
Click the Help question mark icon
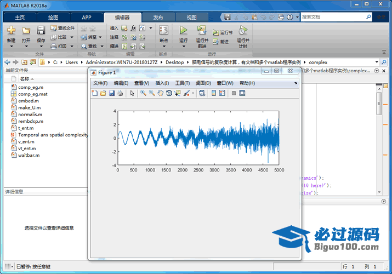289,17
